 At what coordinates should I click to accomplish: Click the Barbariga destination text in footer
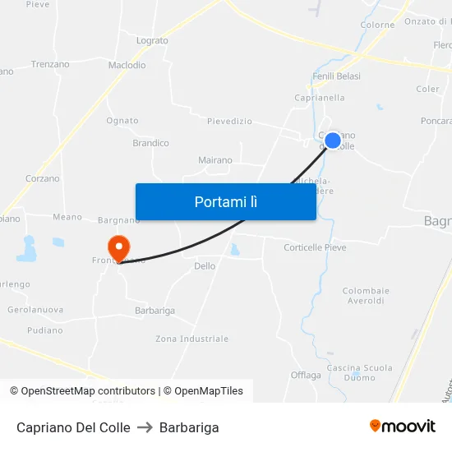[x=189, y=427]
